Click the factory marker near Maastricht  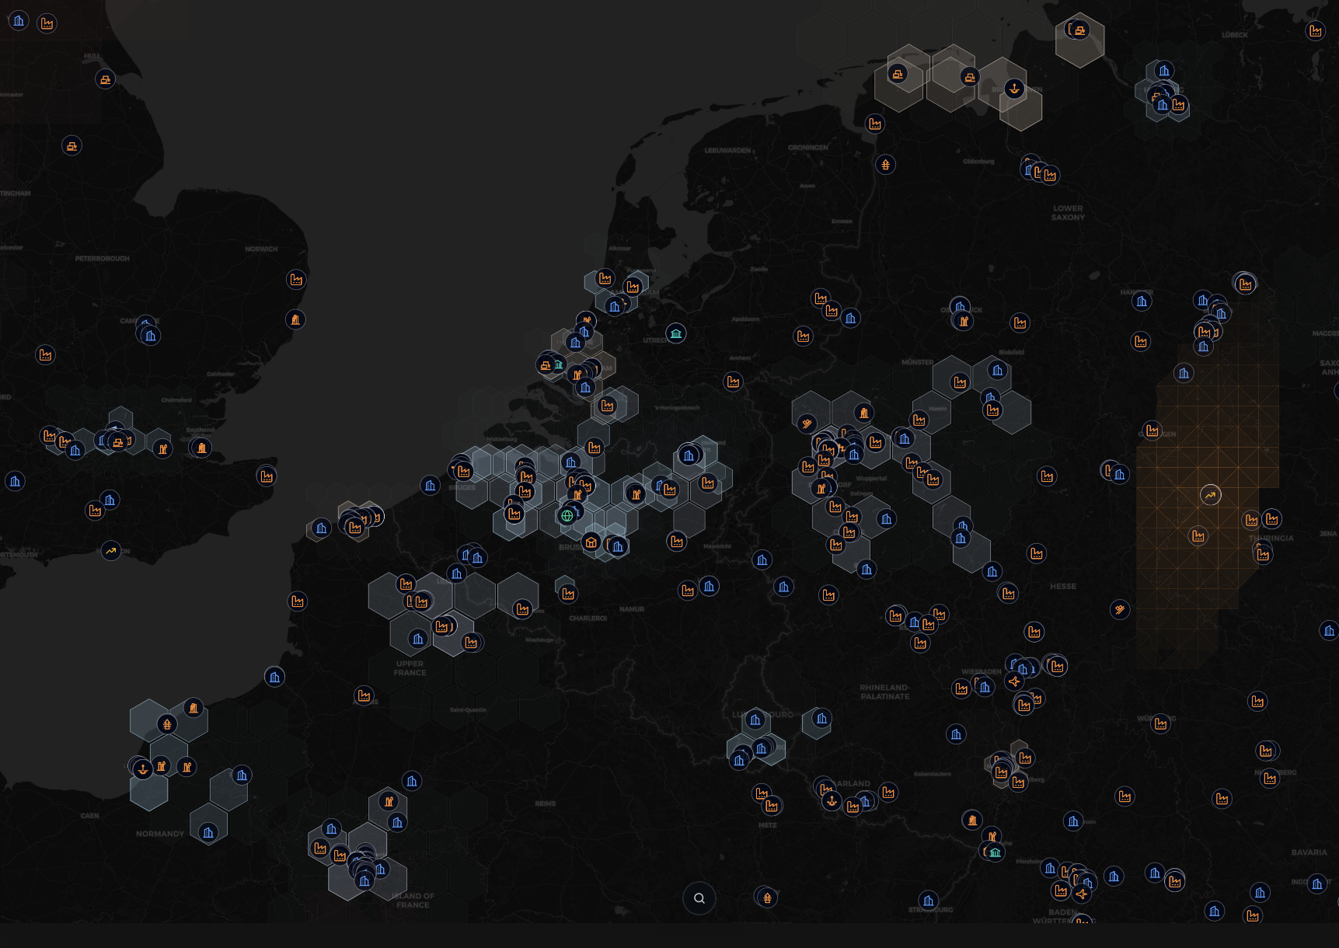tap(677, 541)
